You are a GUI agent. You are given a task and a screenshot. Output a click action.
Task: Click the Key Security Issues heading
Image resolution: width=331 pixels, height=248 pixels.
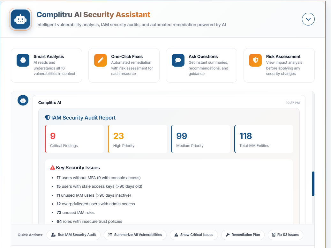point(78,168)
